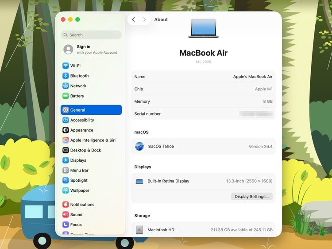Viewport: 332px width, 249px height.
Task: Open the Appearance icon
Action: 66,130
